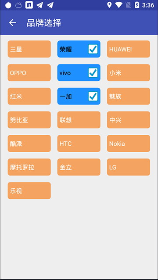Choose the 小米 brand tile

pos(128,73)
